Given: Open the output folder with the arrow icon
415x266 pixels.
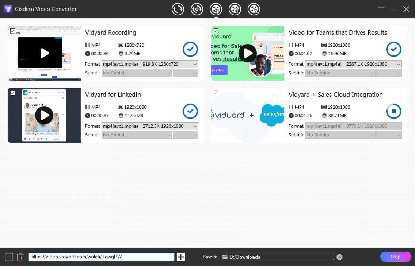Looking at the screenshot, I should [340, 257].
